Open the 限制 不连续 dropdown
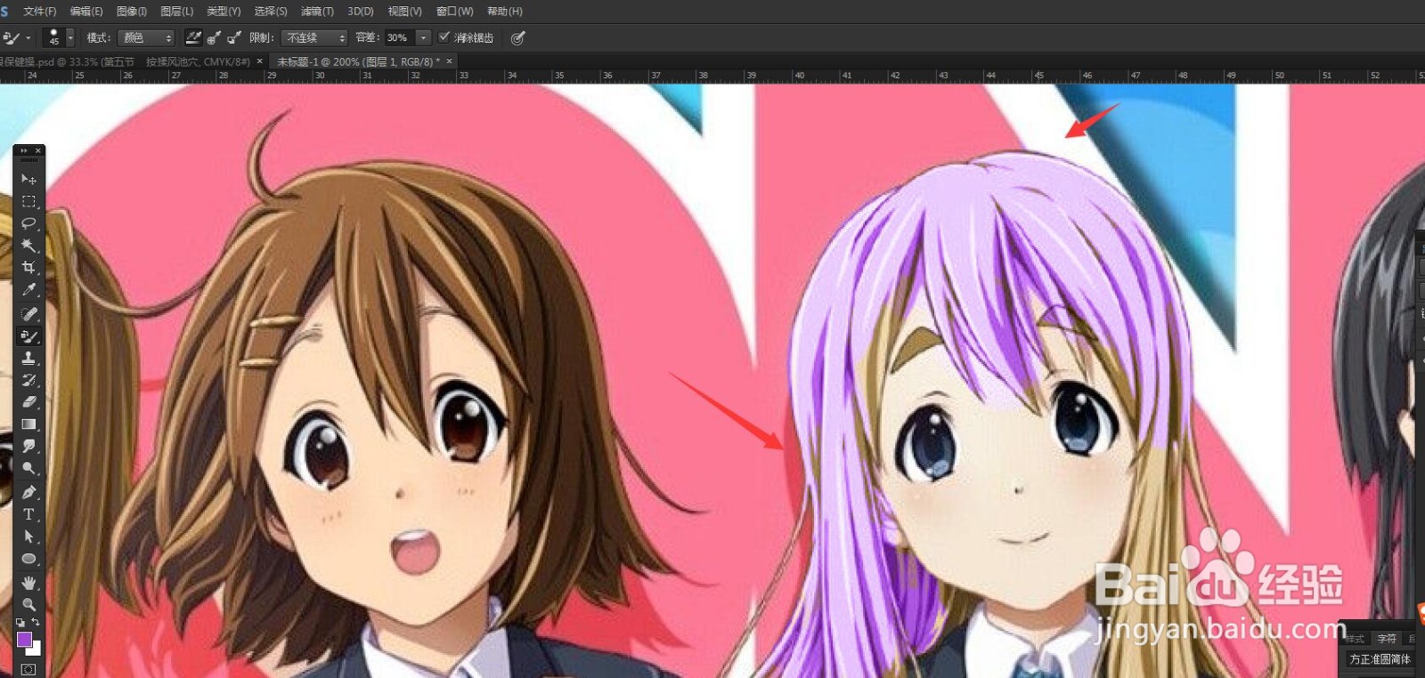Viewport: 1425px width, 678px height. point(314,37)
